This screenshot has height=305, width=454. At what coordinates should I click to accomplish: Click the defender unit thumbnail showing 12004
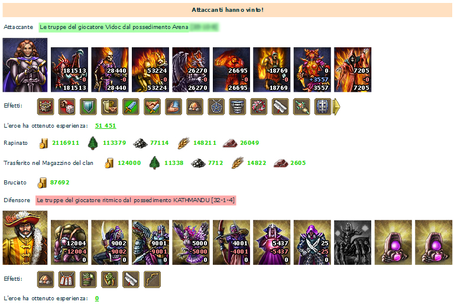click(70, 242)
